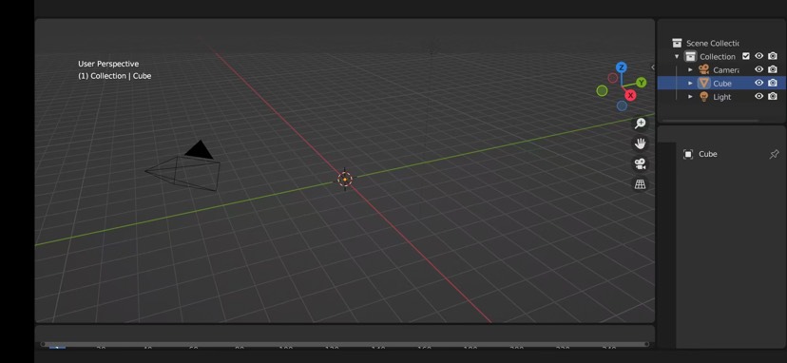Disable Cube row render toggle

click(773, 83)
